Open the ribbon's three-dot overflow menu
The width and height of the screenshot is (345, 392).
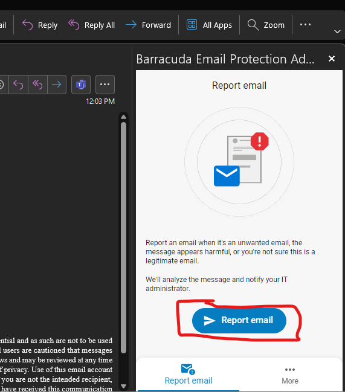tap(305, 25)
